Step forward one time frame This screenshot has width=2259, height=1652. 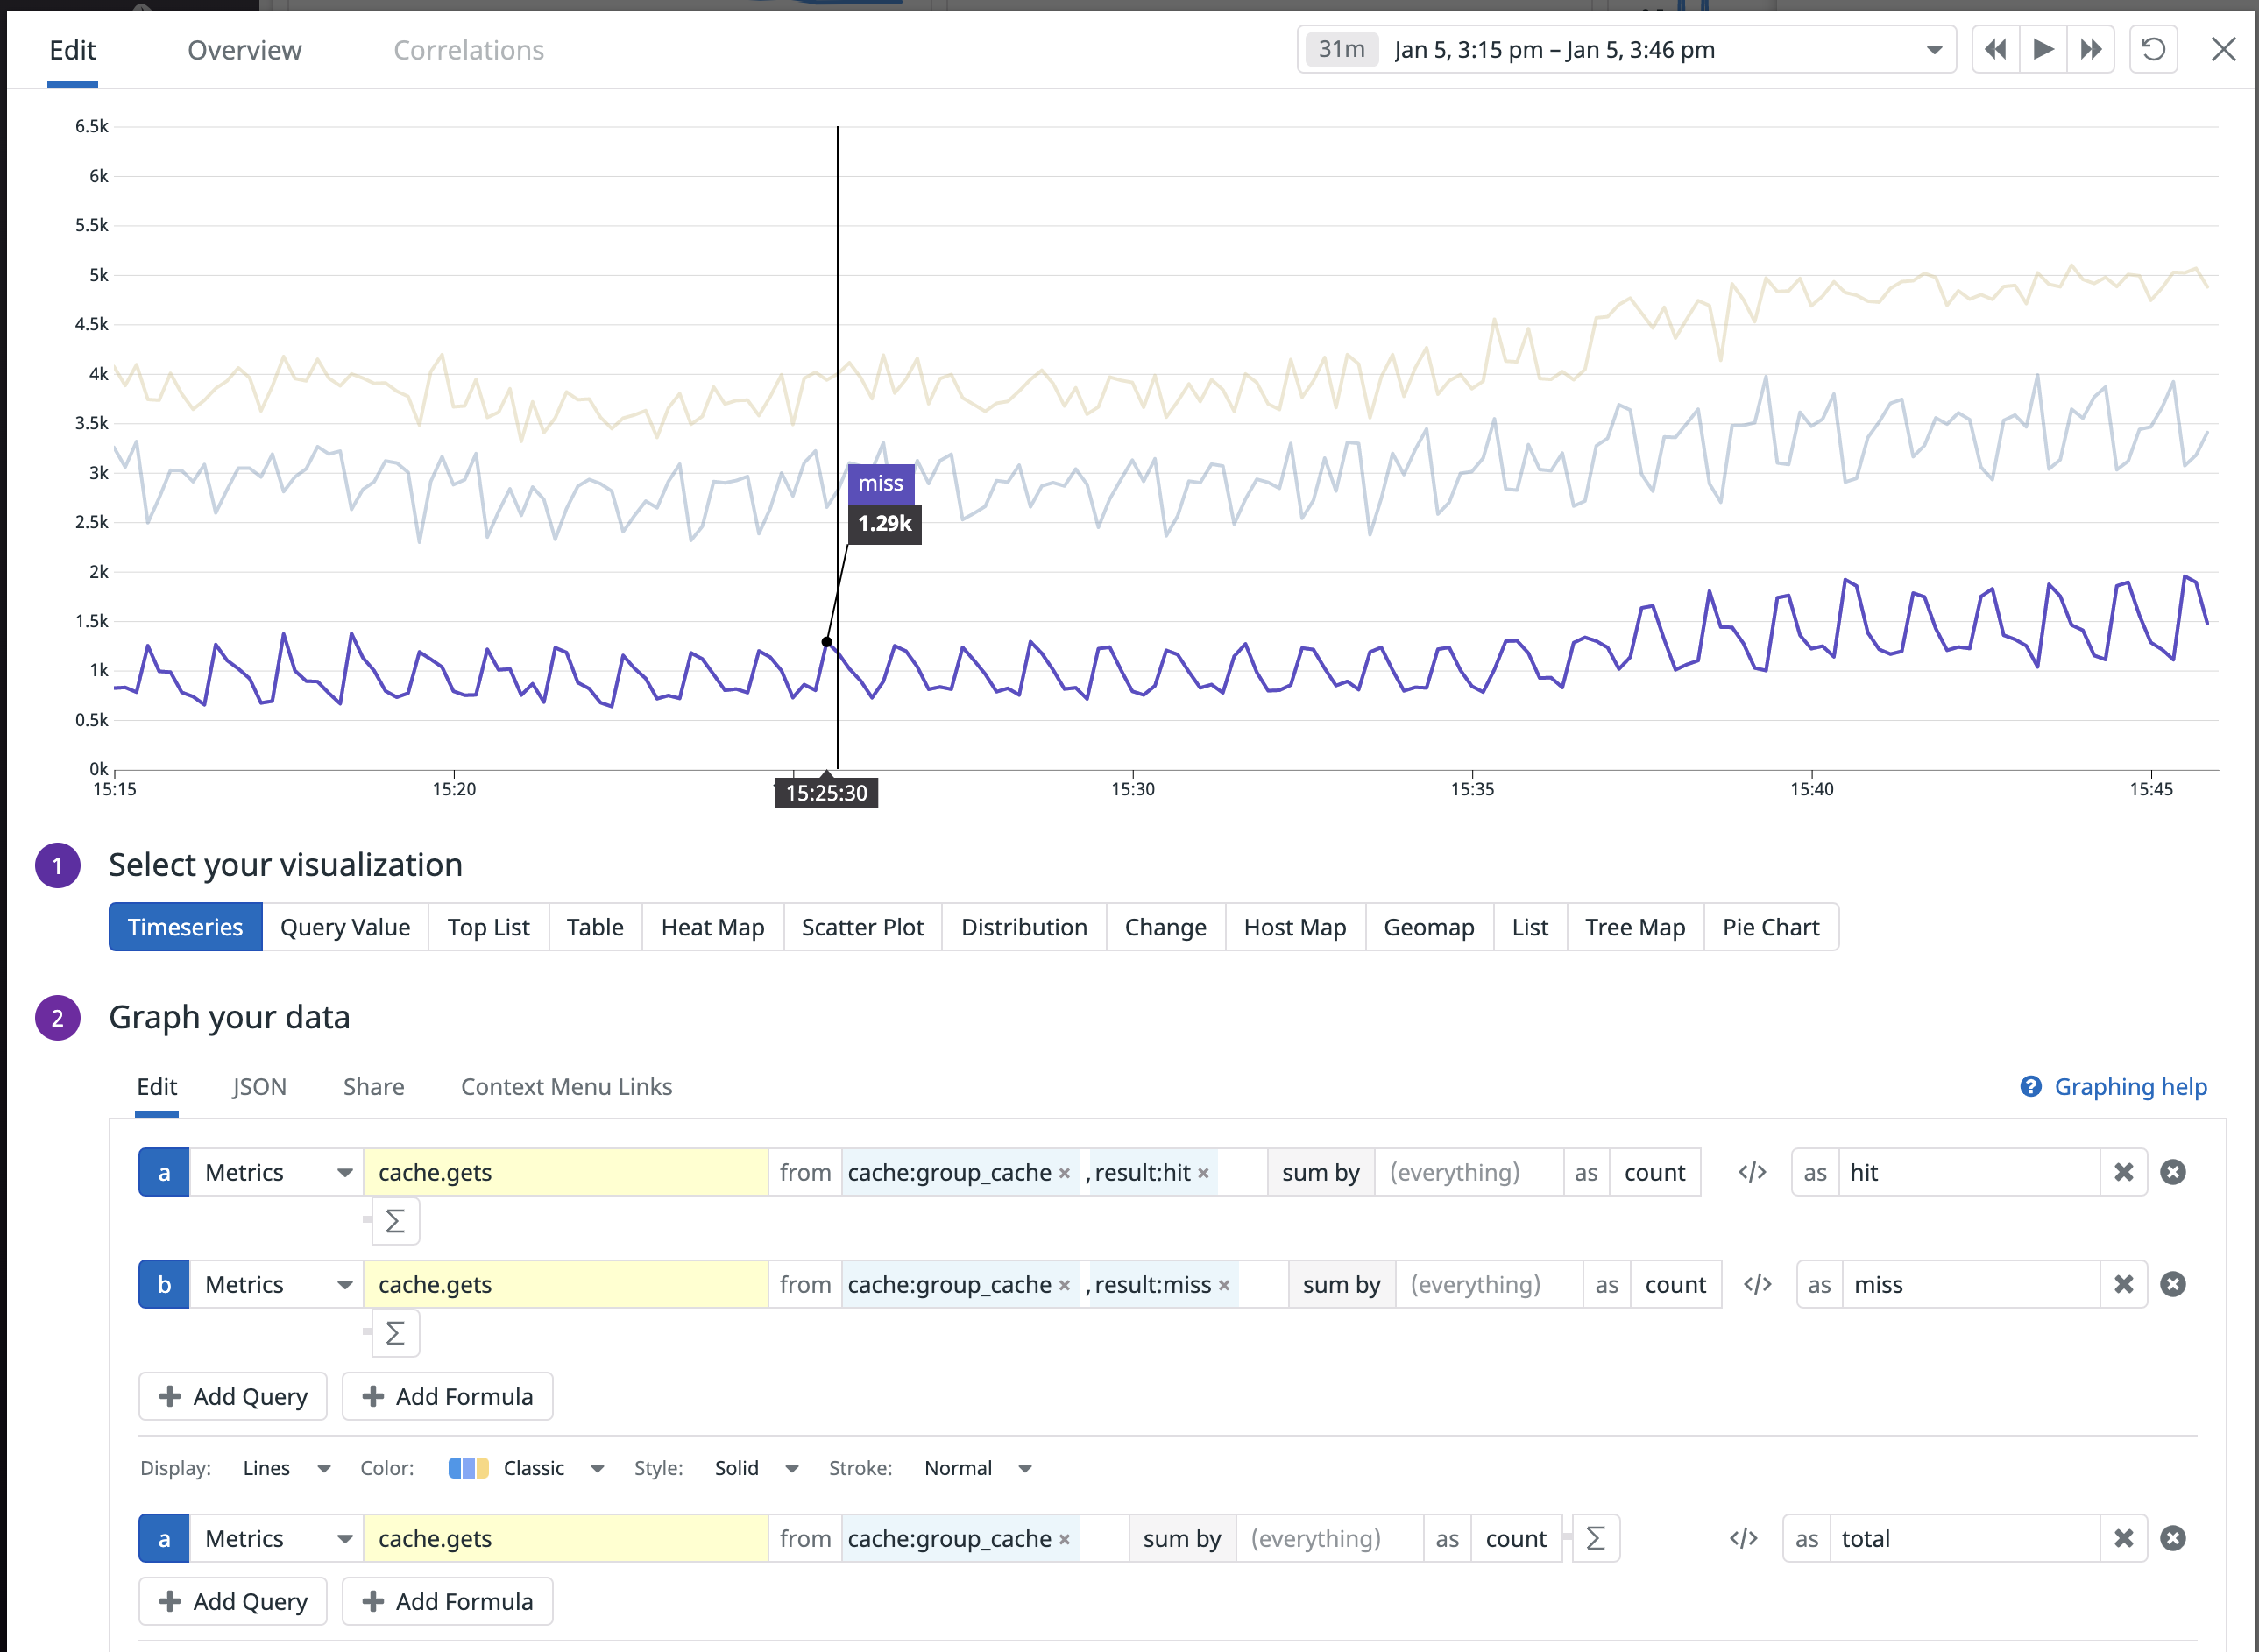click(2091, 49)
